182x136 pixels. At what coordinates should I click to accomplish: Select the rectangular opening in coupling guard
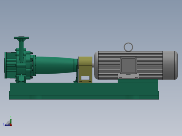tap(85, 78)
